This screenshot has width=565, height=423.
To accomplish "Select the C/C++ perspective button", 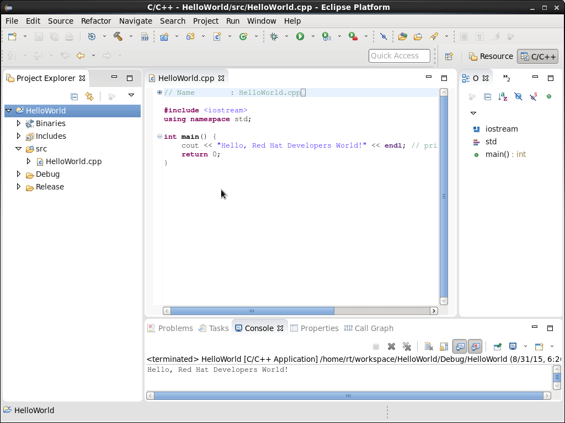I will pyautogui.click(x=537, y=56).
